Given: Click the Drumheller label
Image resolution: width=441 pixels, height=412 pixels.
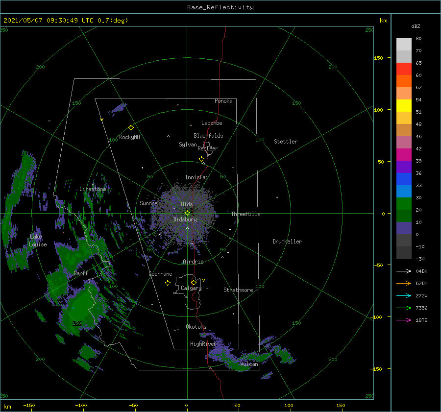Looking at the screenshot, I should tap(287, 242).
